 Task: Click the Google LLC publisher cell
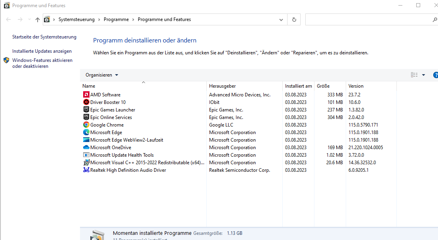tap(221, 125)
